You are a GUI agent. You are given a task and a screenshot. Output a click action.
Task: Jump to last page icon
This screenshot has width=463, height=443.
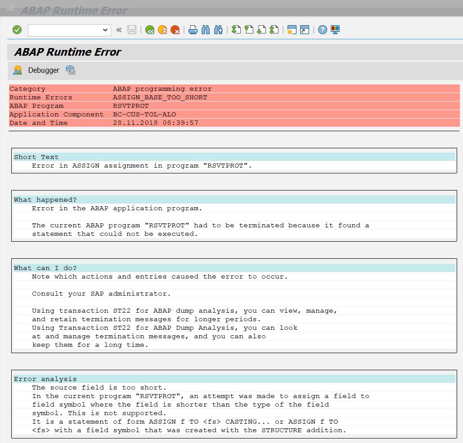pos(274,30)
